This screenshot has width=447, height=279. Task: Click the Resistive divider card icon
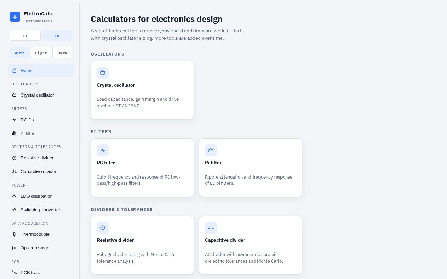(103, 228)
